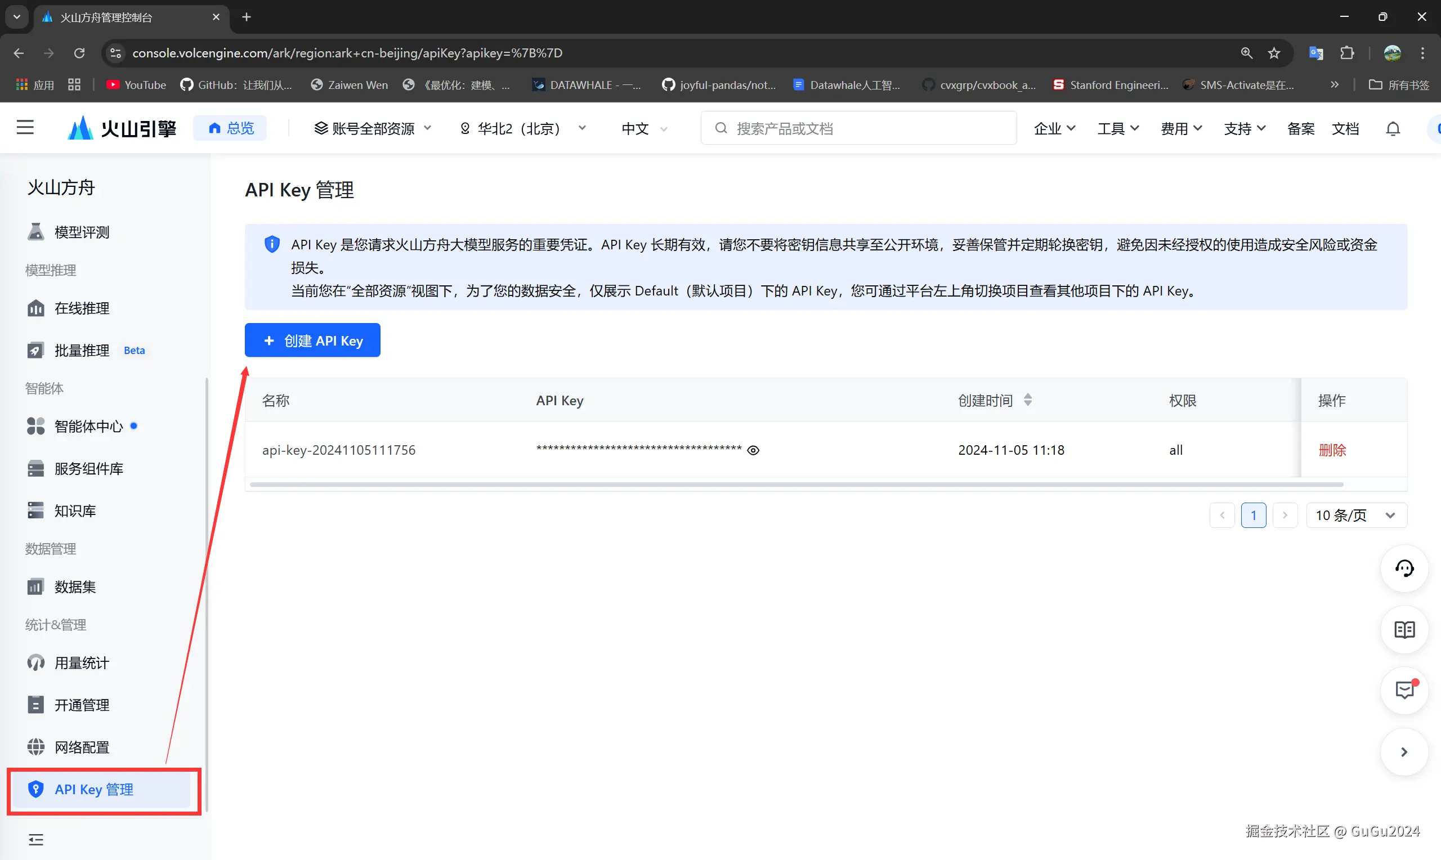Open the floating customer service assistant
The height and width of the screenshot is (860, 1441).
coord(1404,568)
